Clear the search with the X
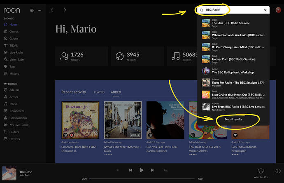This screenshot has height=183, width=284. (265, 10)
